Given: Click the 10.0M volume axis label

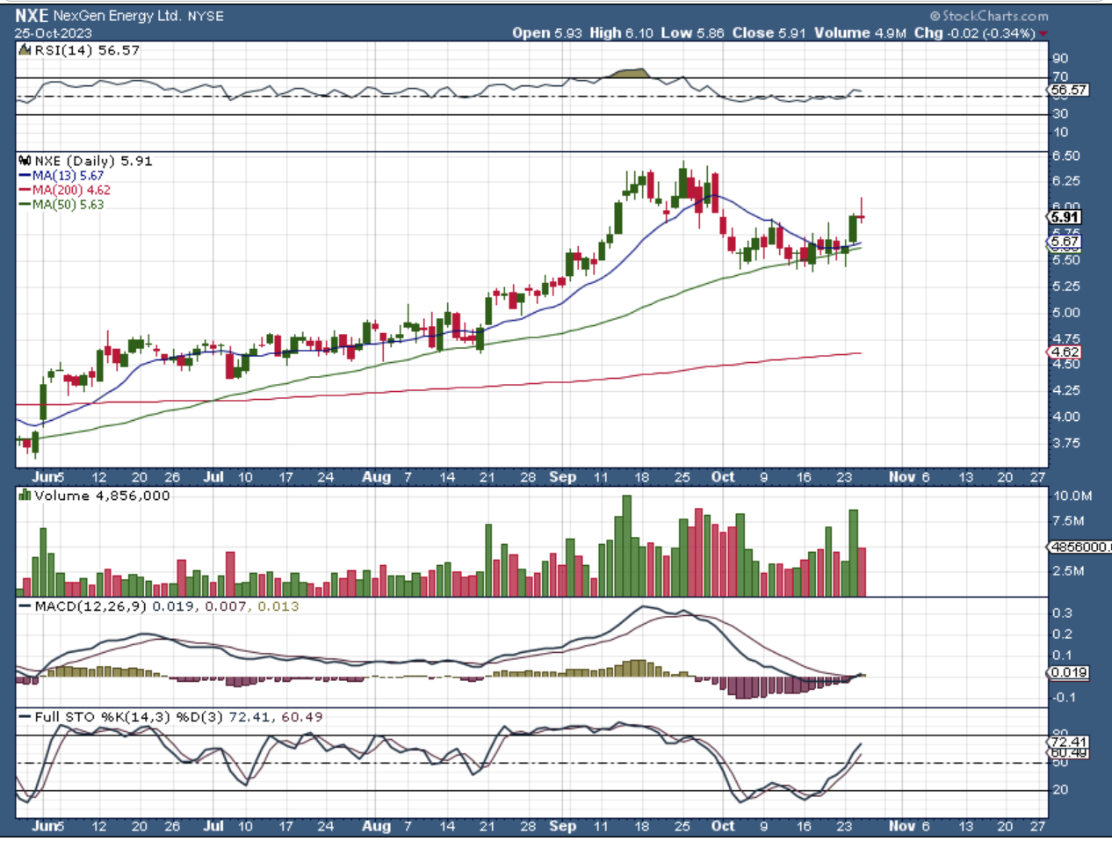Looking at the screenshot, I should (1072, 496).
